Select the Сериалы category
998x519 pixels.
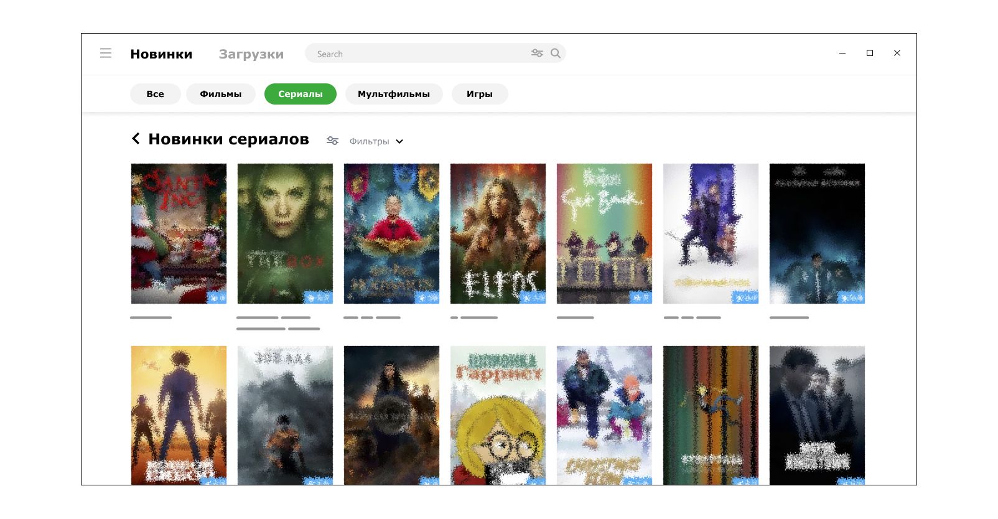pyautogui.click(x=301, y=94)
